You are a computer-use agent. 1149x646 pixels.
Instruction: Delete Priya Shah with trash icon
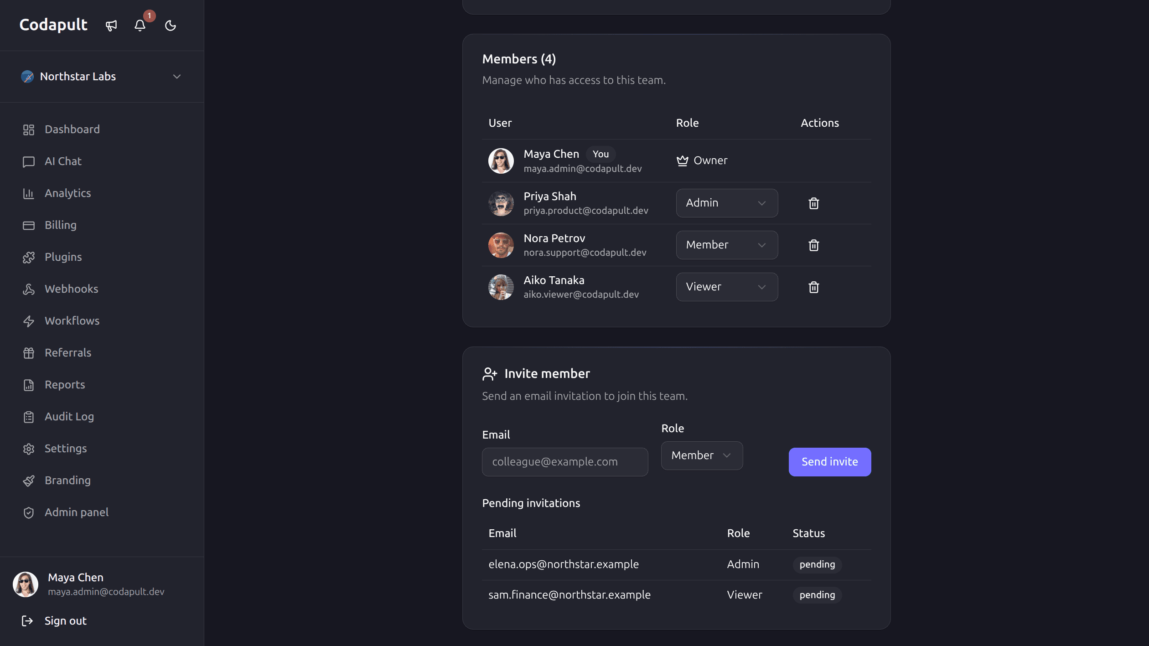click(814, 203)
